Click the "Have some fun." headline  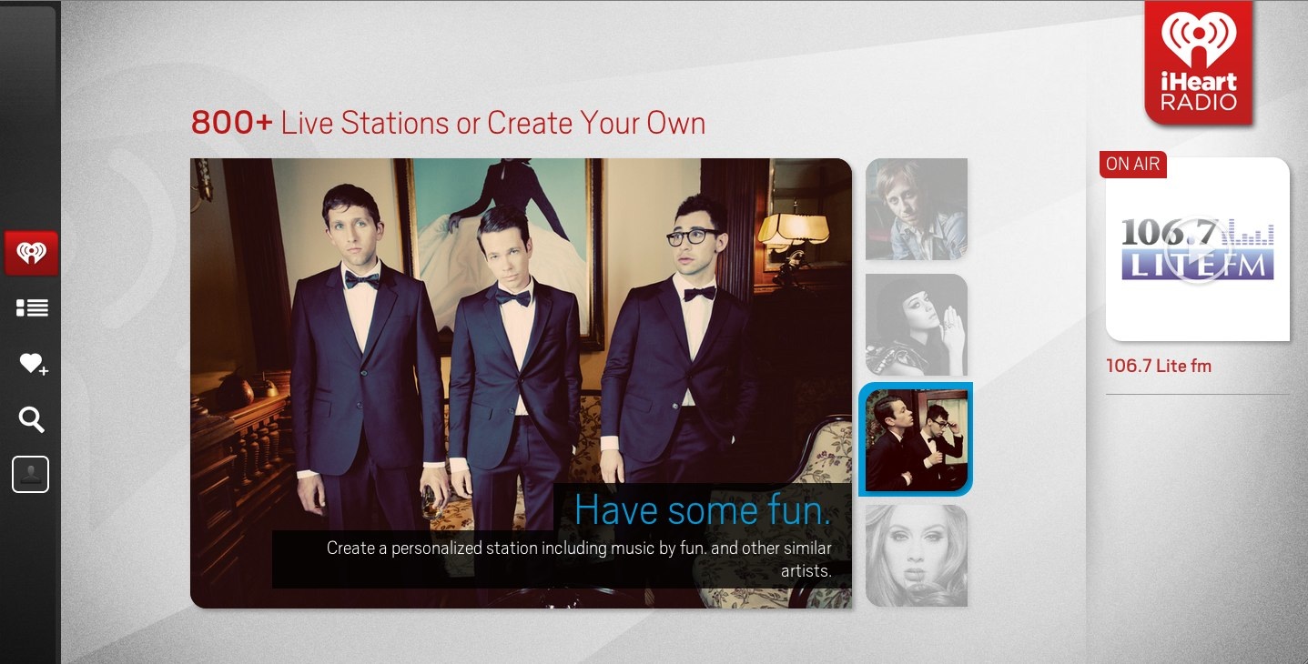(x=702, y=509)
